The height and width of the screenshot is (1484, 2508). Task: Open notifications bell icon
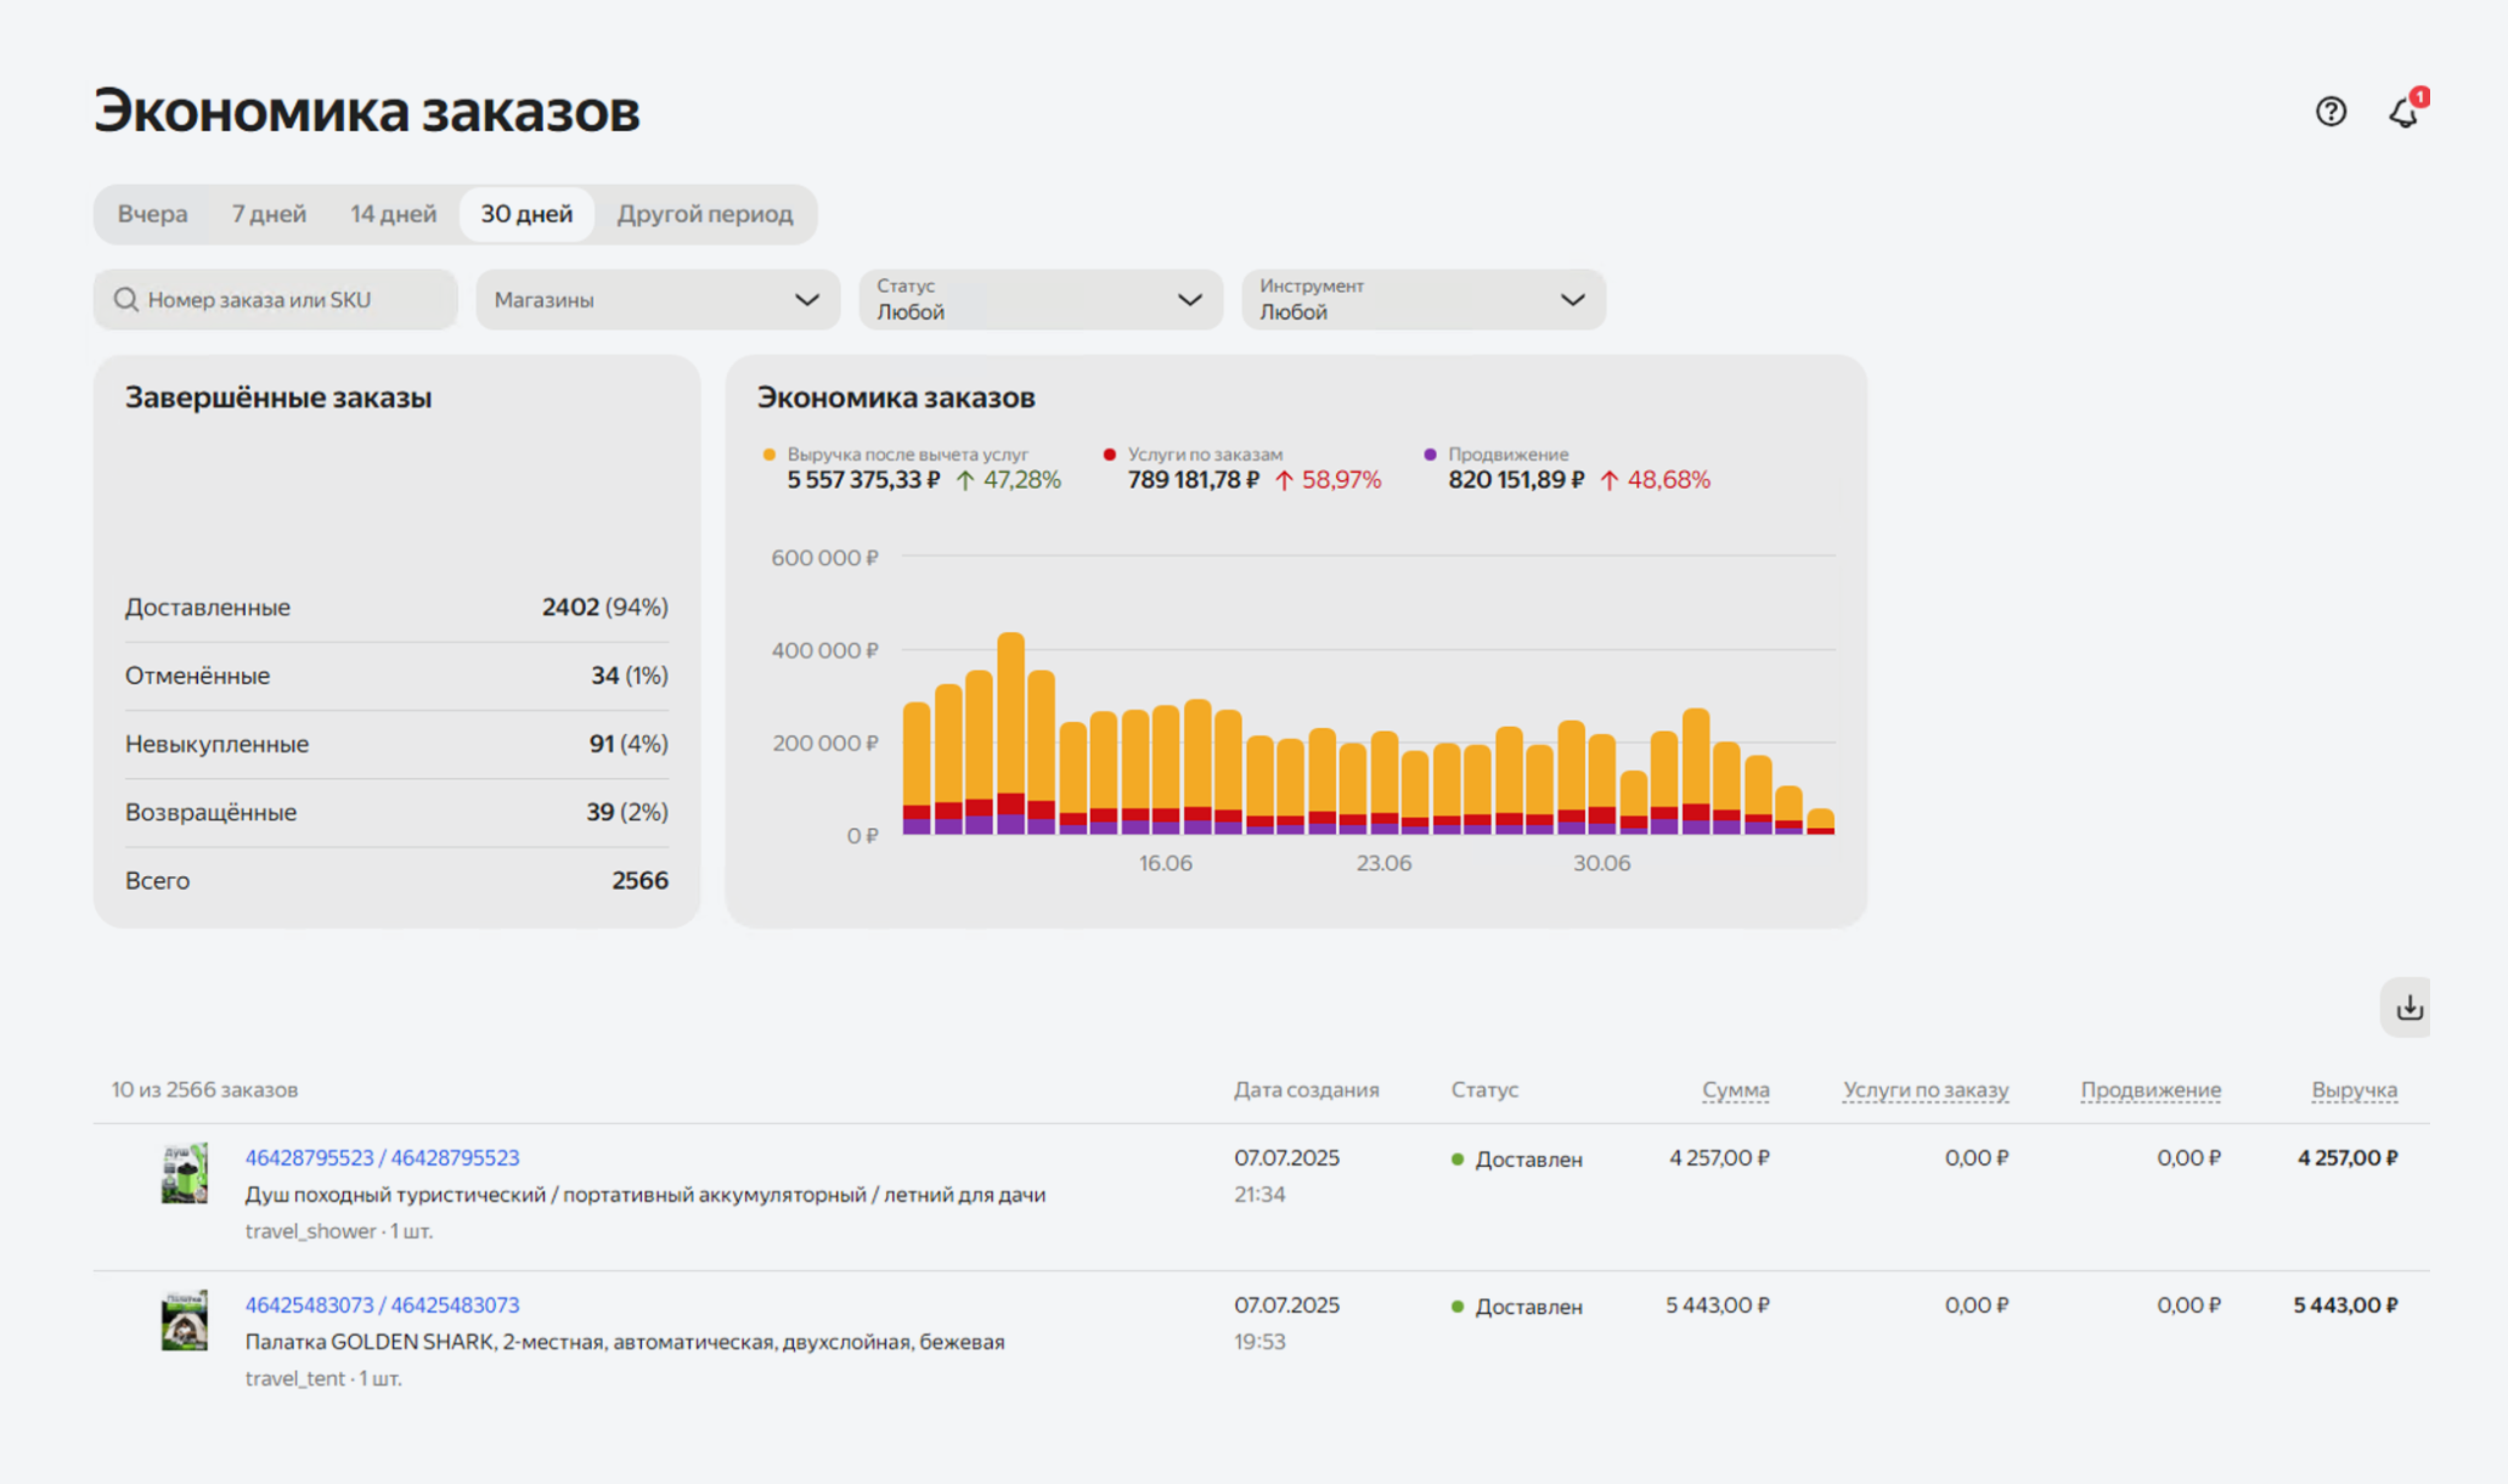pos(2404,112)
